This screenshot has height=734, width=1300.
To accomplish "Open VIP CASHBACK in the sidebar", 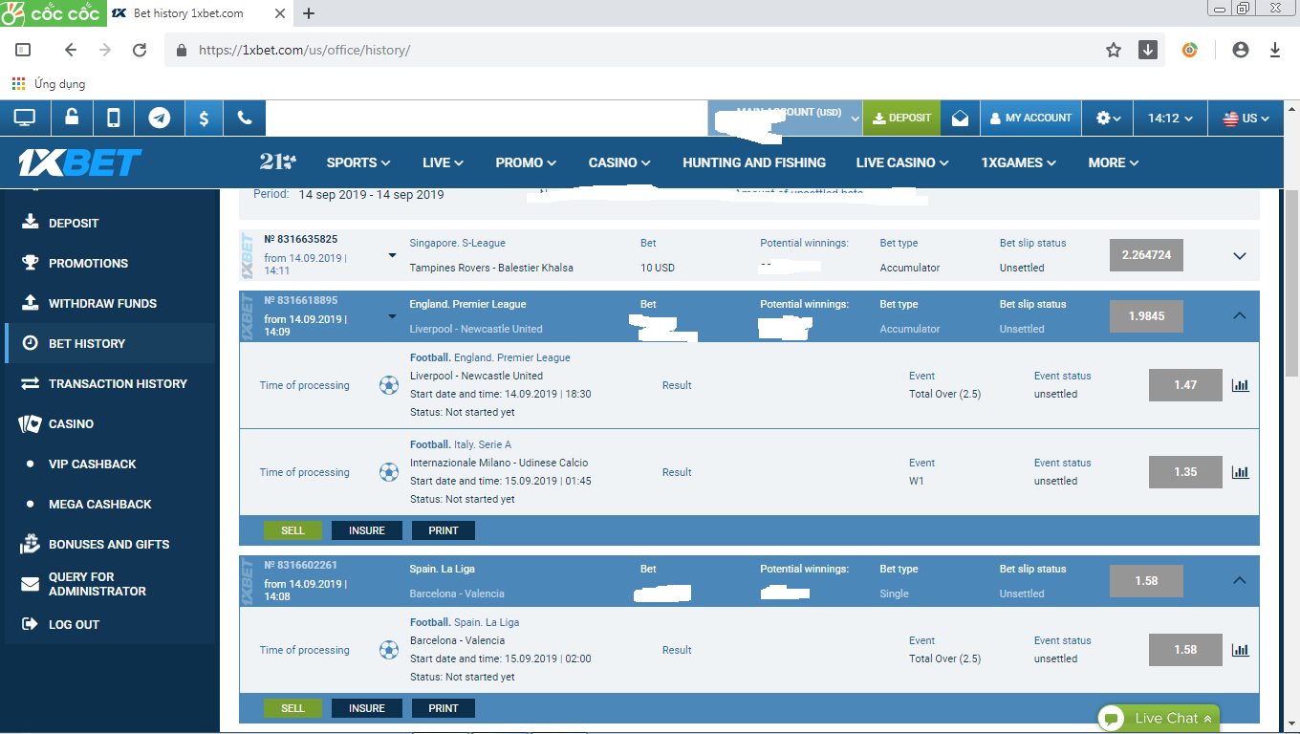I will pos(110,464).
